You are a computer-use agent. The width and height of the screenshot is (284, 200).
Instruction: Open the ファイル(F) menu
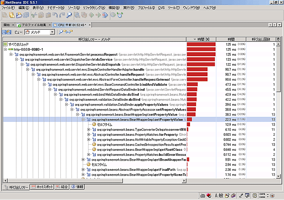pyautogui.click(x=8, y=8)
